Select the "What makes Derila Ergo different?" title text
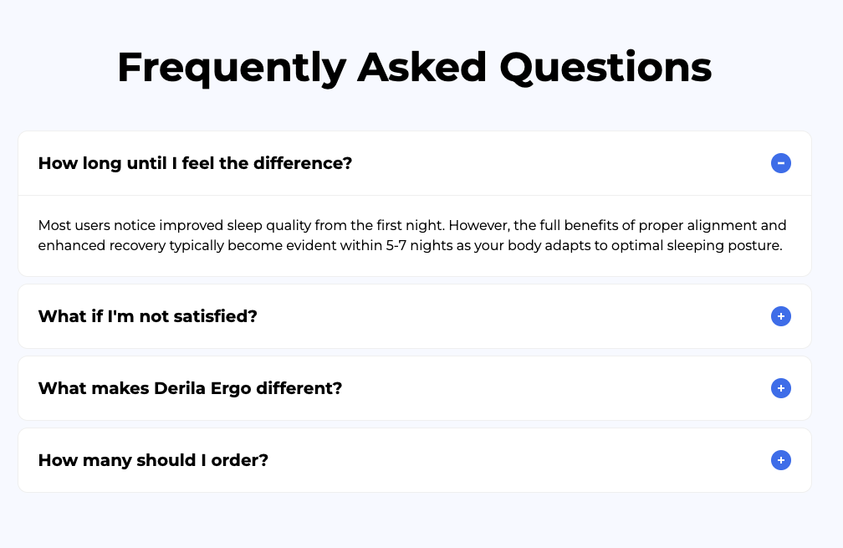The image size is (843, 548). 190,389
